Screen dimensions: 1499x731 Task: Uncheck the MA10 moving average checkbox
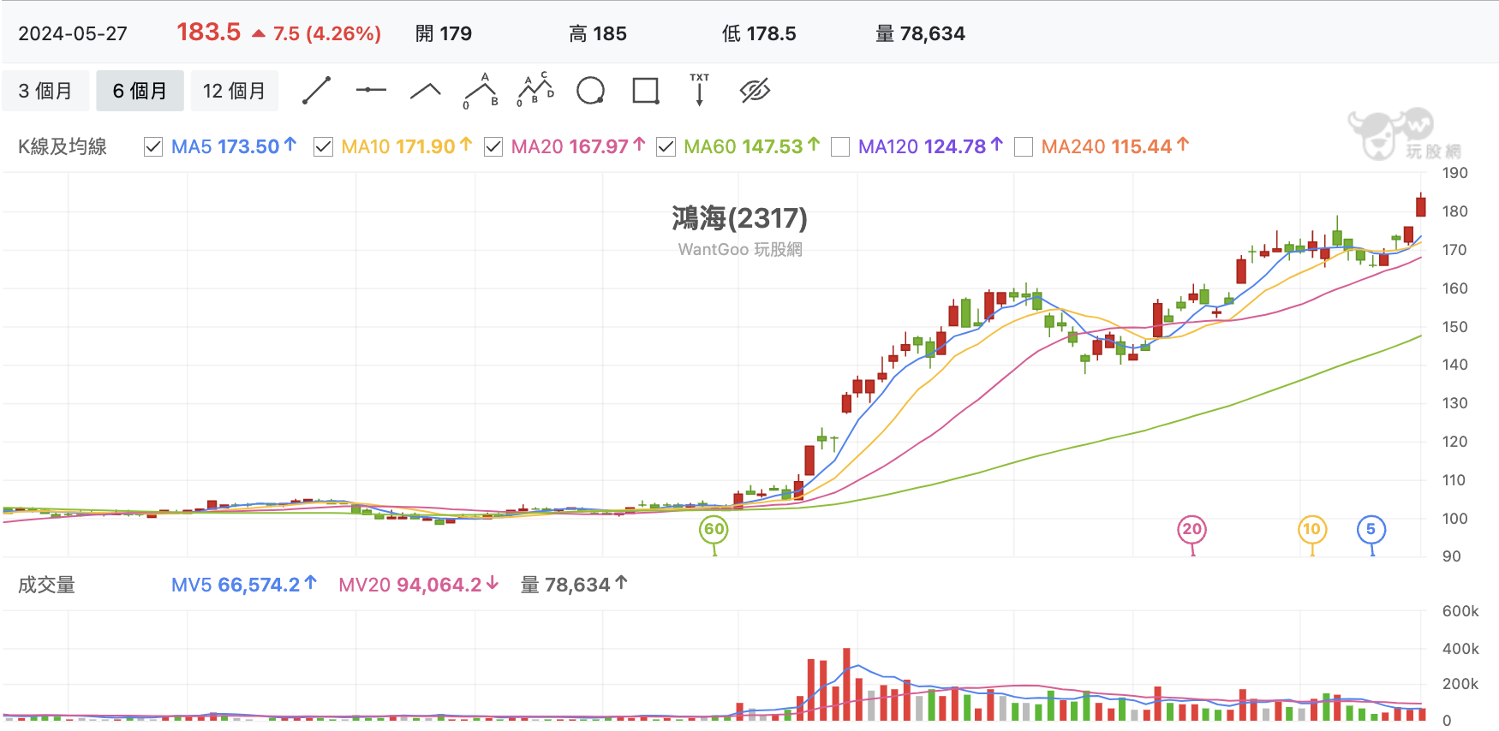pos(323,147)
